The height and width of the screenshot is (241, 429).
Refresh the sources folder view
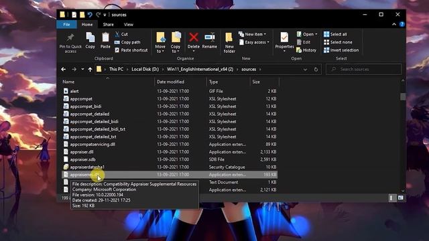tap(316, 70)
